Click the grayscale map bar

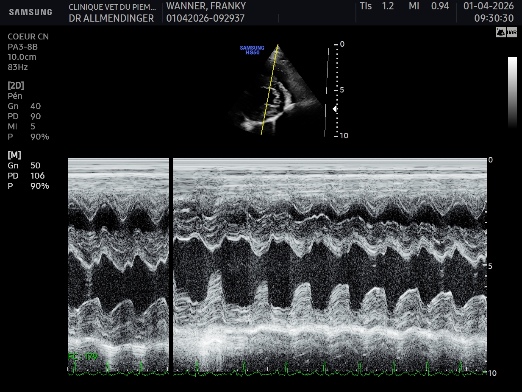click(512, 92)
